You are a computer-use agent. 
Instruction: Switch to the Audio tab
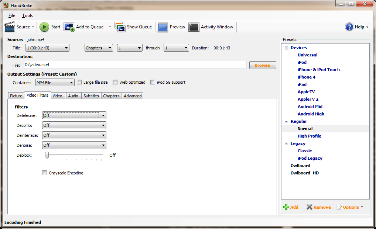73,96
